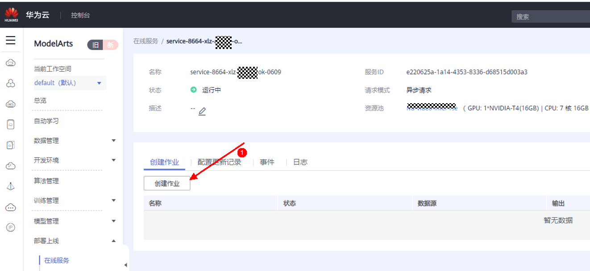Expand the 模型管理 menu arrow
Image resolution: width=590 pixels, height=271 pixels.
[113, 221]
